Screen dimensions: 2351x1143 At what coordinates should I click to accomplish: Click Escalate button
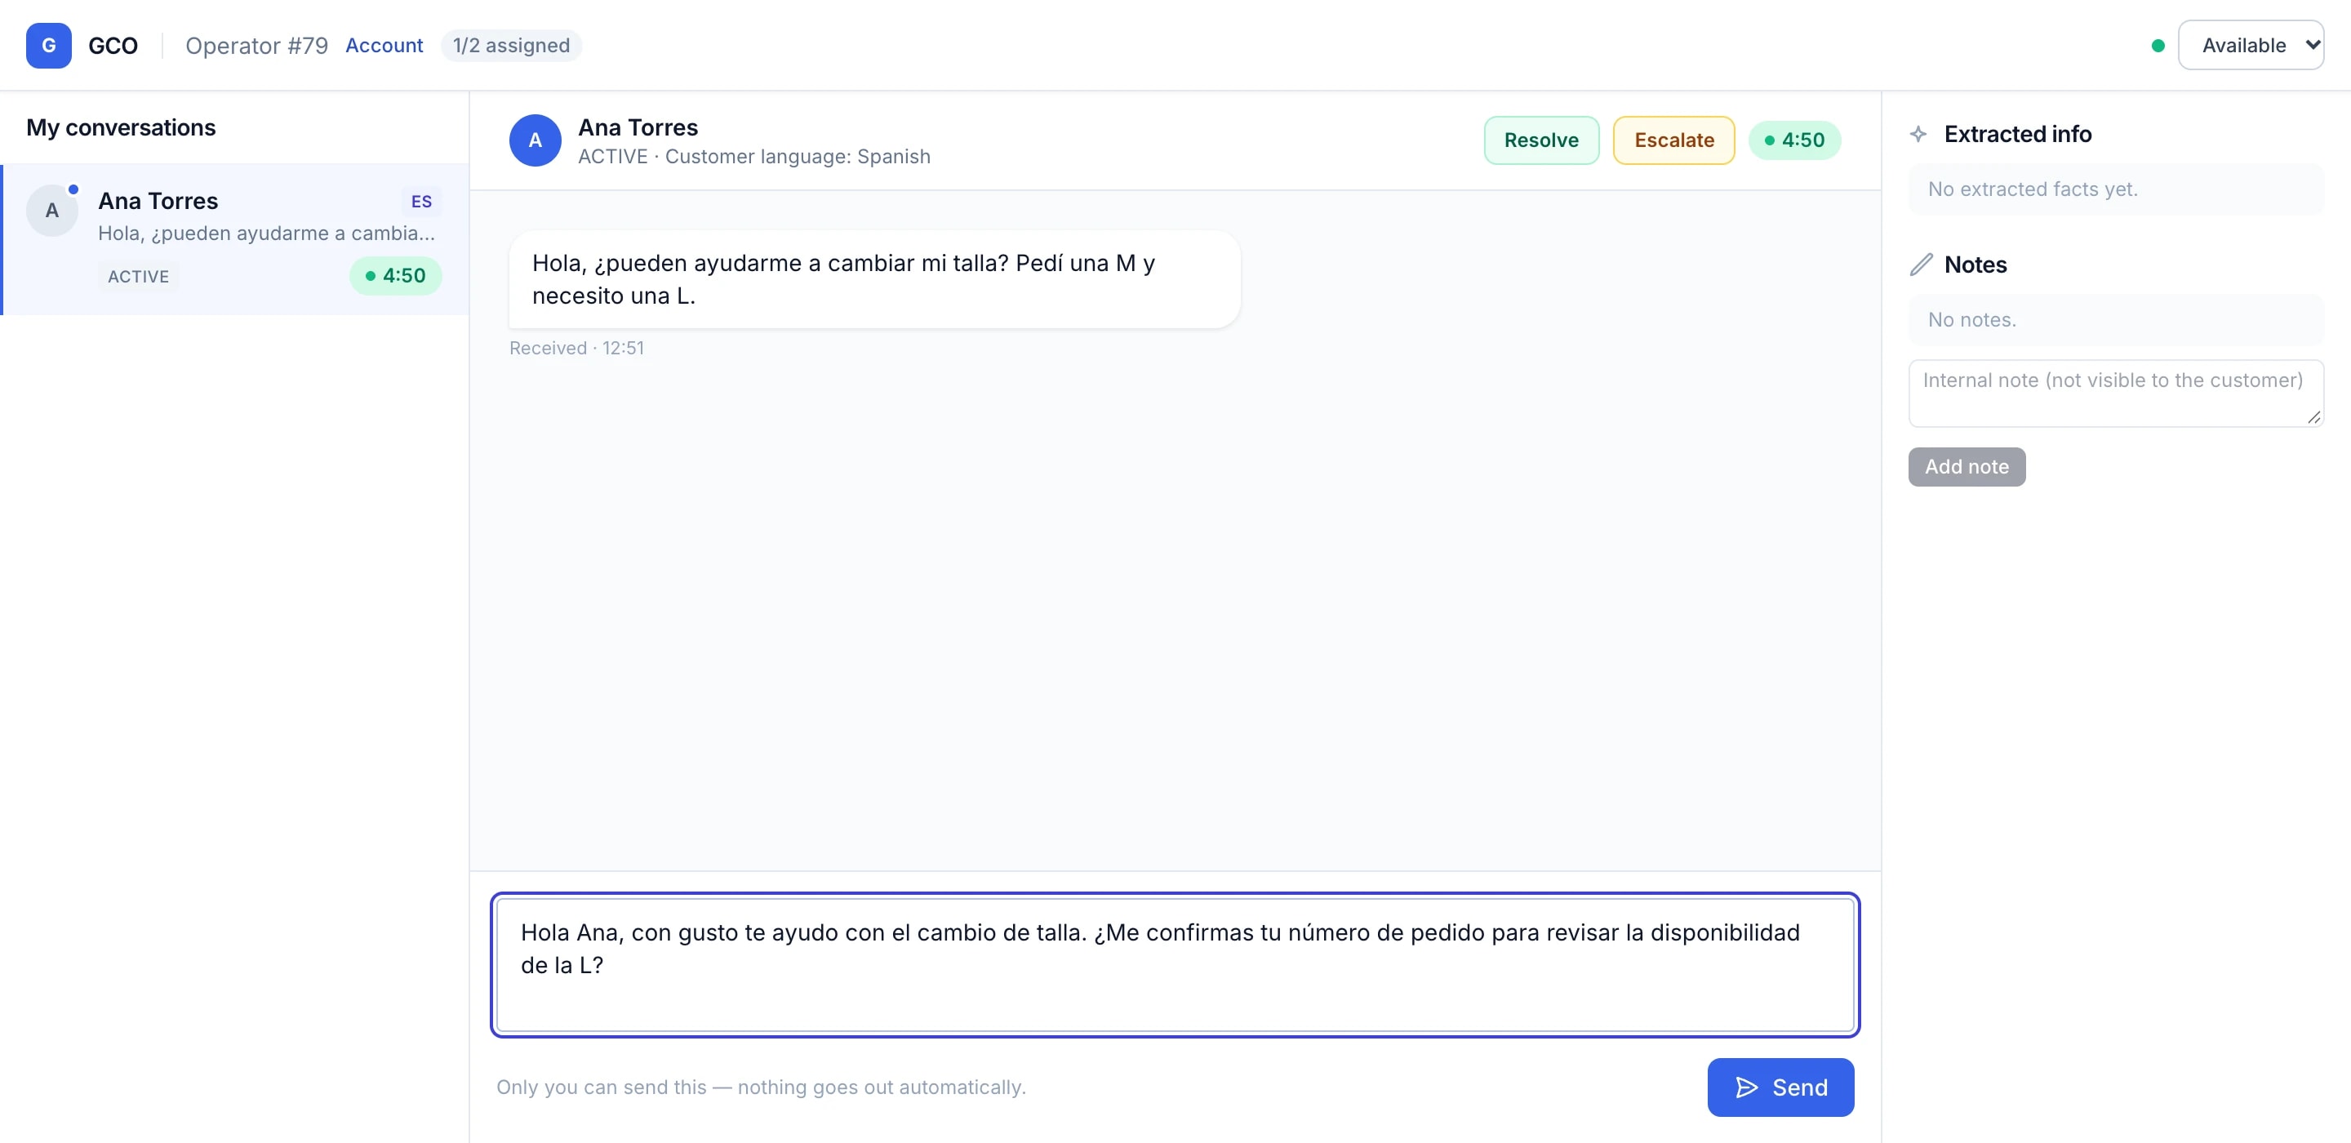(x=1673, y=140)
